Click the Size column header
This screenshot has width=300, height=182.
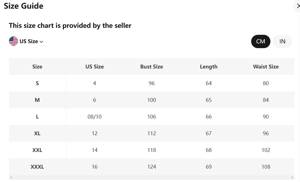(x=37, y=67)
